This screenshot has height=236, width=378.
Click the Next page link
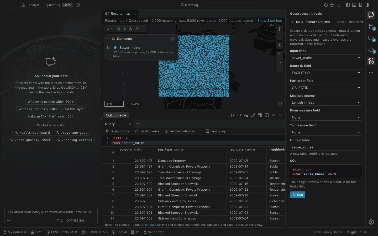(x=149, y=225)
